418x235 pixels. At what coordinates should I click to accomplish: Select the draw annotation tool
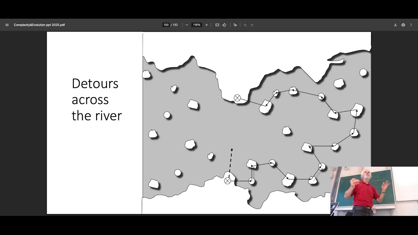[235, 25]
